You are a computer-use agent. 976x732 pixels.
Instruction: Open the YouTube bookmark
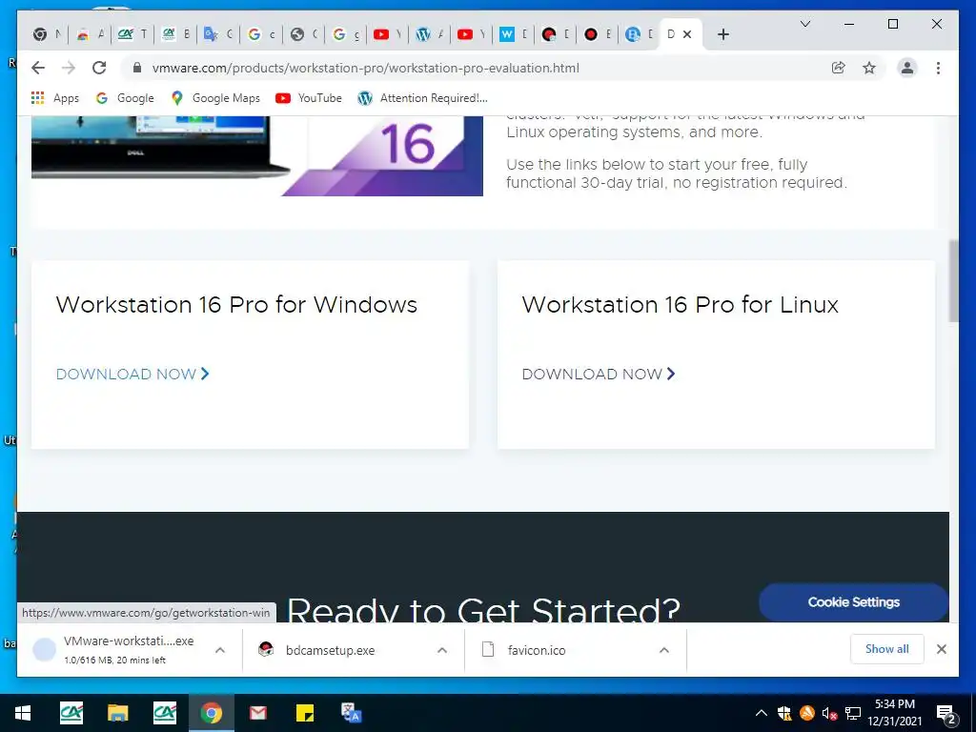pos(309,98)
